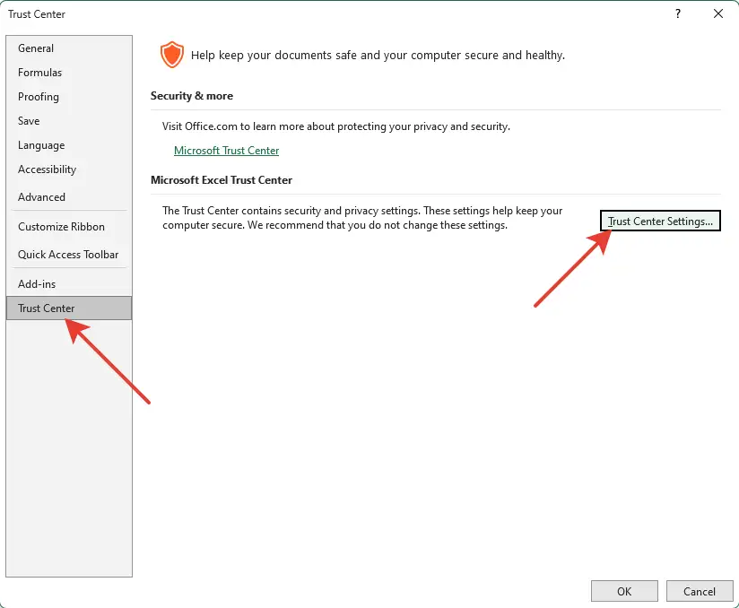Open the Advanced settings page
This screenshot has height=608, width=739.
tap(39, 196)
